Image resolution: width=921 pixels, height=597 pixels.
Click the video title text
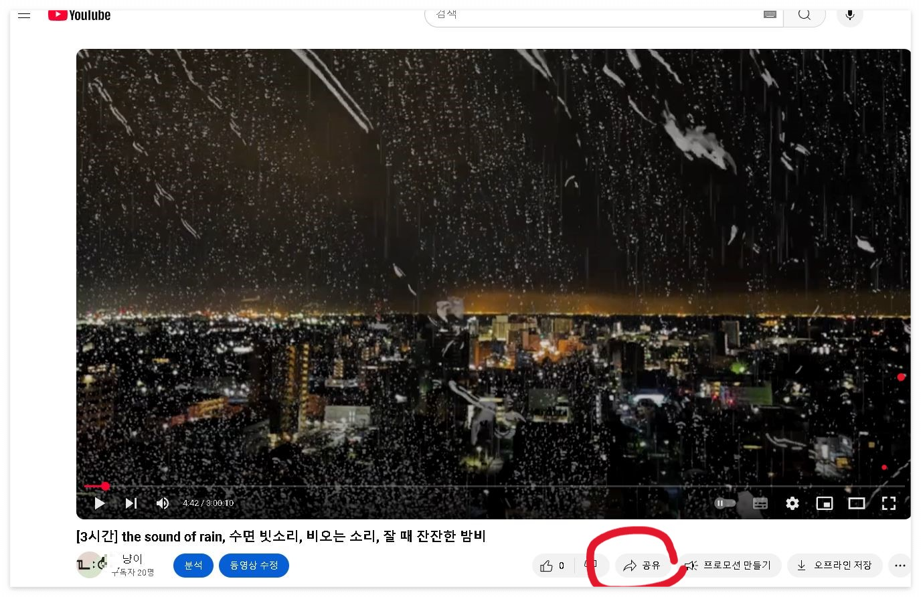tap(281, 536)
